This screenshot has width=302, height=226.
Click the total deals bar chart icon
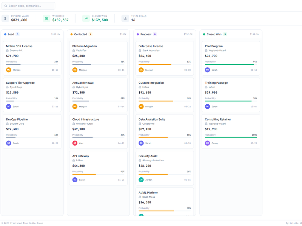(x=125, y=18)
